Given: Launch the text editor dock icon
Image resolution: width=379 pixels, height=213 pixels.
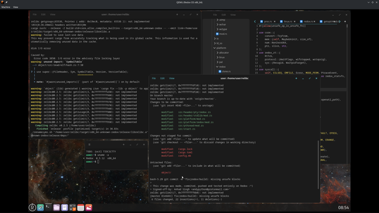Looking at the screenshot, I should pyautogui.click(x=65, y=208).
